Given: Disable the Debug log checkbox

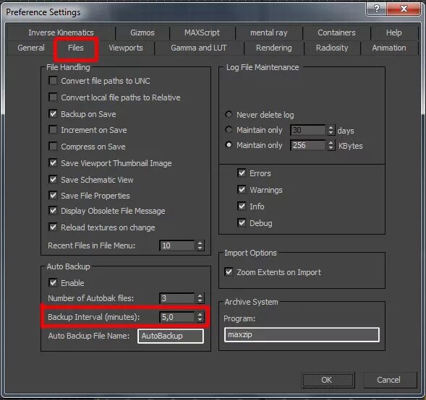Looking at the screenshot, I should 242,222.
